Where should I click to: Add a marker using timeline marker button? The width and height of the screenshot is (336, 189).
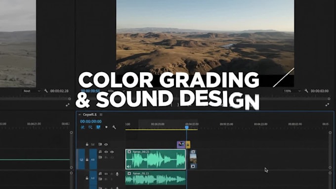pos(106,127)
